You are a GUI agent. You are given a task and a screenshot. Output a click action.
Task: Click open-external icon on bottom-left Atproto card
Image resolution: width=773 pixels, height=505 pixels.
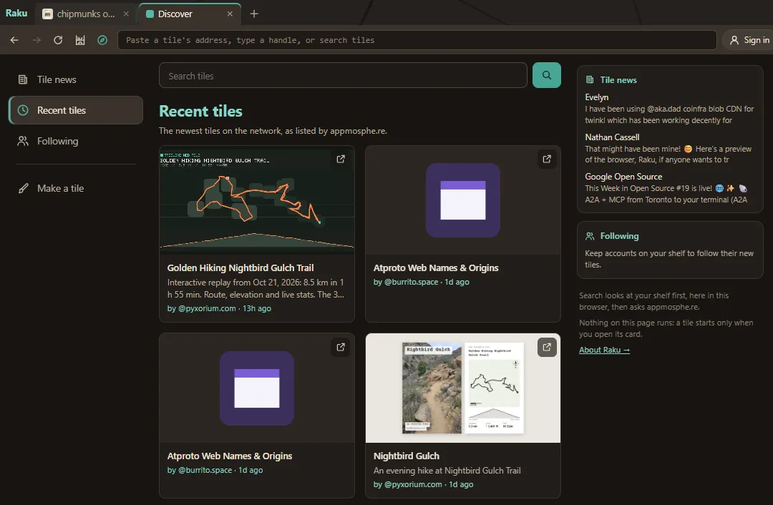click(341, 348)
